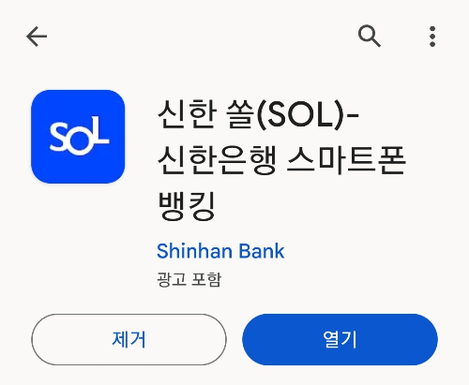Tap the 신한은행 스마트폰 title line
Screen dimensions: 469x385
tap(281, 160)
